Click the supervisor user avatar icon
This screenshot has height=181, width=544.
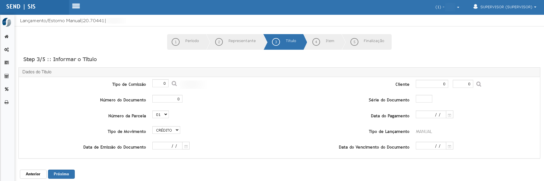coord(475,7)
